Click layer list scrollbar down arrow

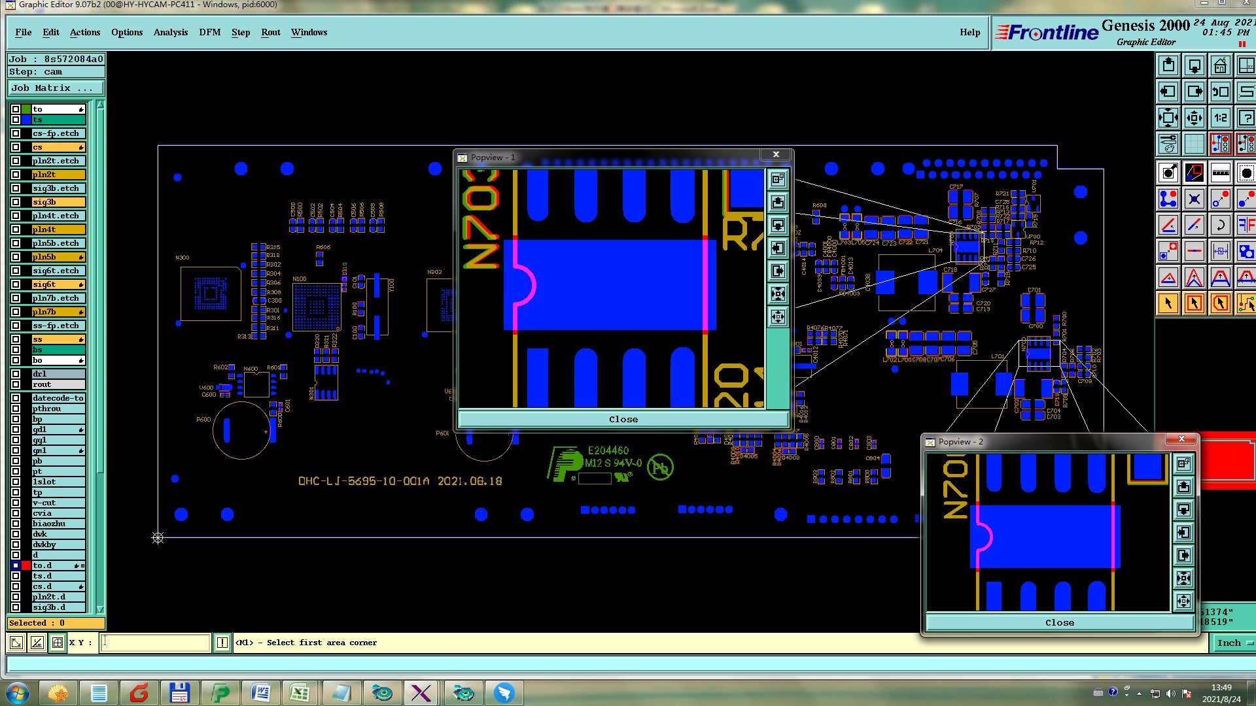coord(100,609)
